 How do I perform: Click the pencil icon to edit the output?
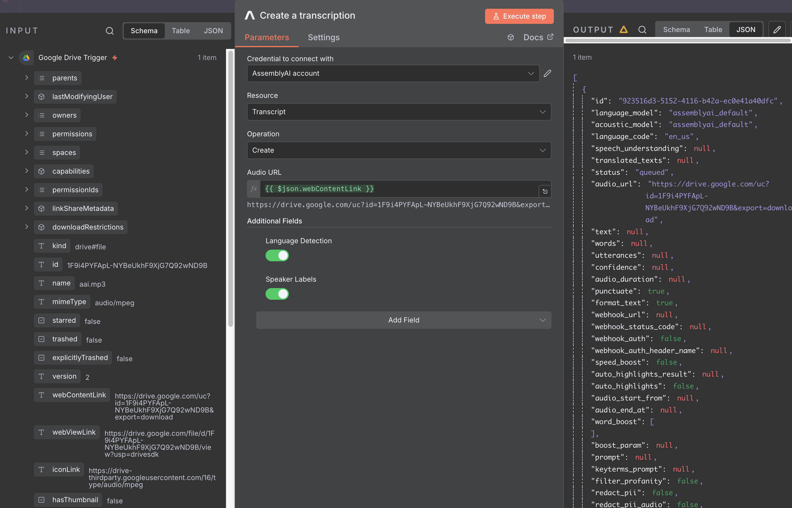[x=777, y=30]
